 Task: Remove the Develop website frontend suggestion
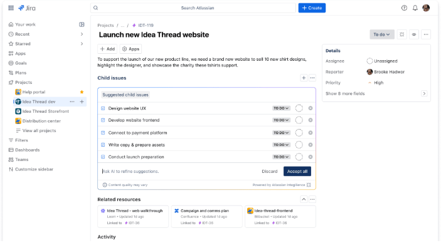311,120
